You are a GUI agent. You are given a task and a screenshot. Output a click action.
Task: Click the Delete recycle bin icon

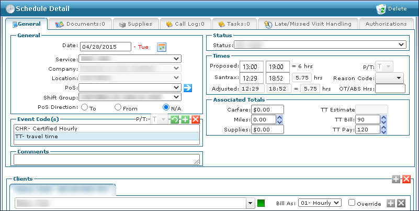pos(381,8)
